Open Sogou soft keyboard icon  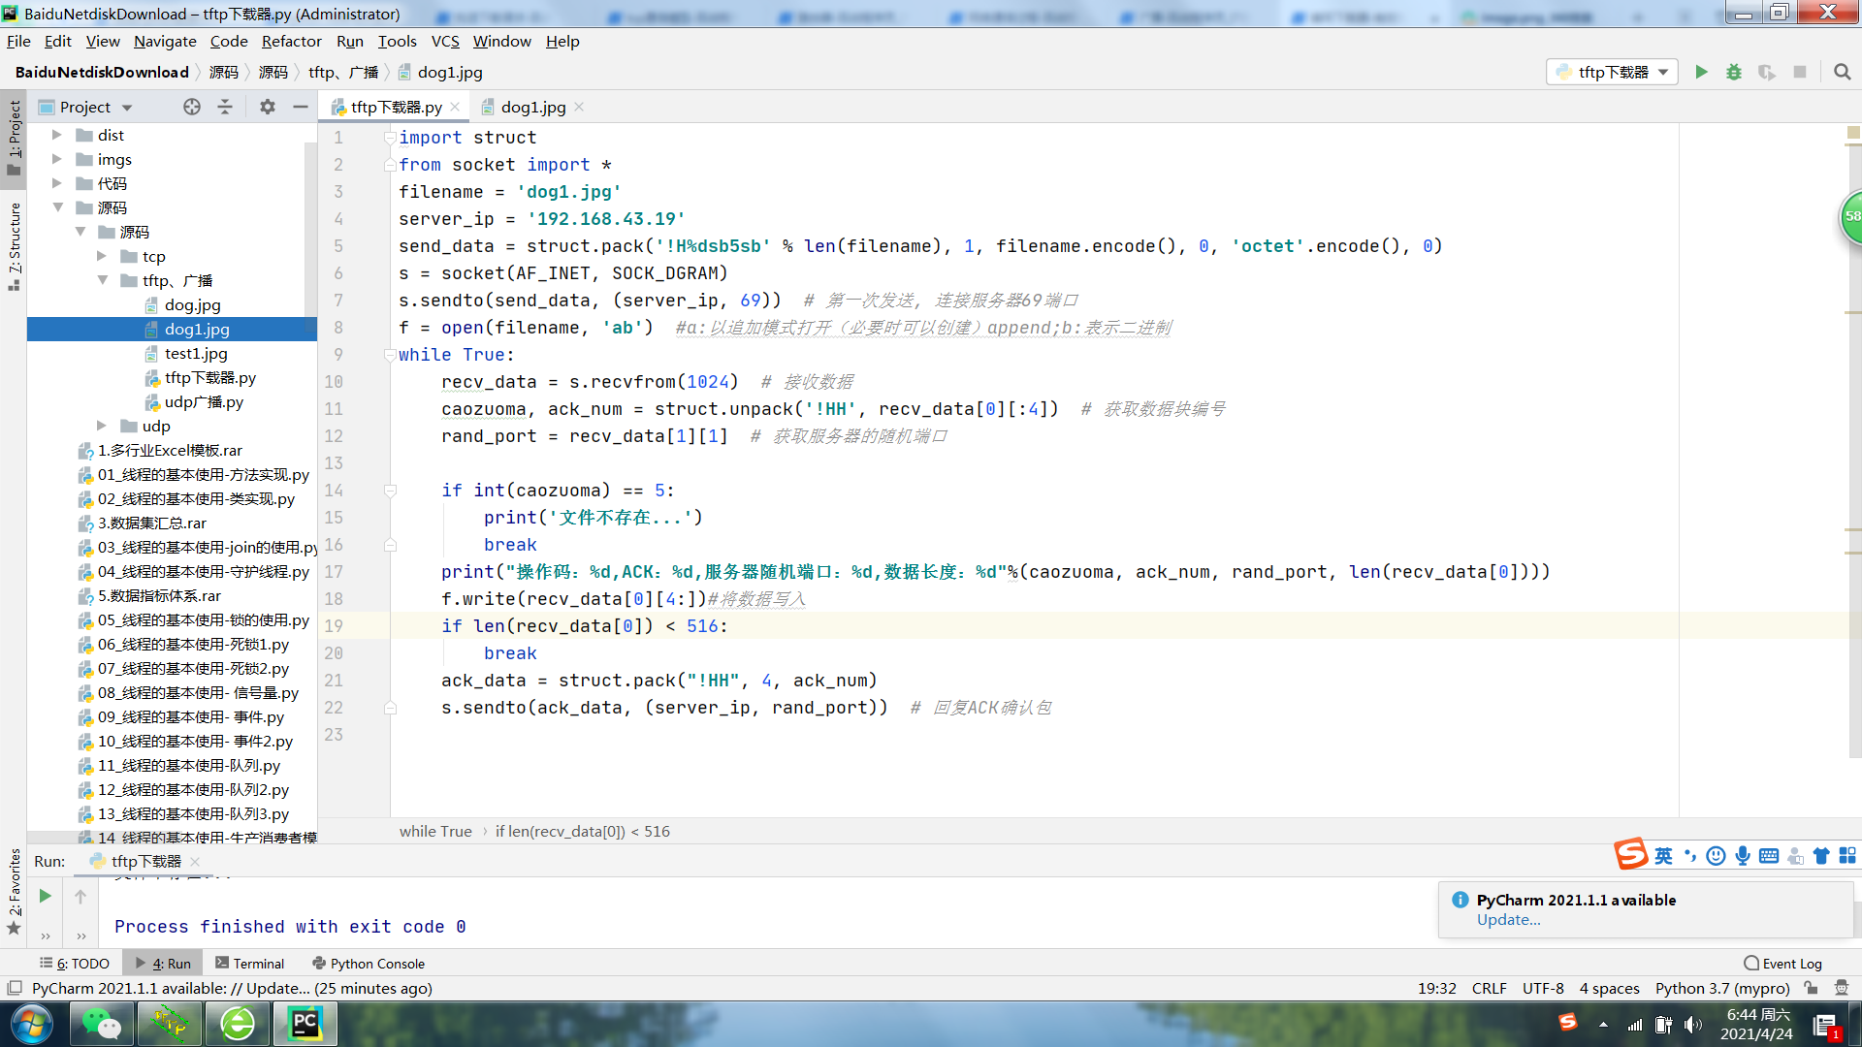click(1769, 855)
